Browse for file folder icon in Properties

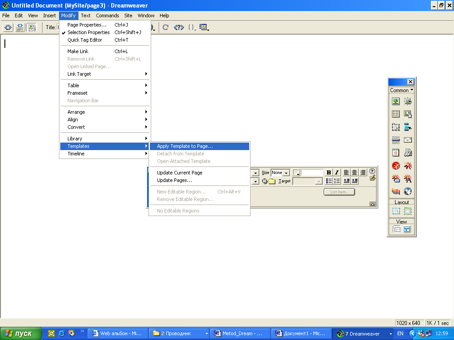[272, 181]
